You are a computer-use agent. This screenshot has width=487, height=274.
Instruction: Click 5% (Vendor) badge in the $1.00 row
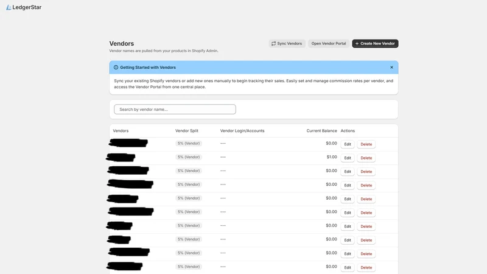point(189,157)
